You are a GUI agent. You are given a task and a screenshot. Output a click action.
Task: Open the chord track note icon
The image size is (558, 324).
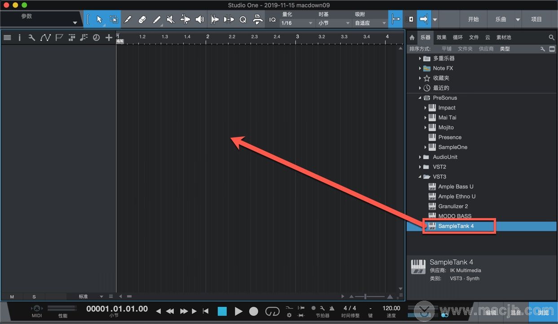click(83, 38)
